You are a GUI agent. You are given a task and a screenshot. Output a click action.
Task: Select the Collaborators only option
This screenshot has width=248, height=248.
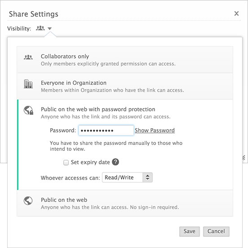pyautogui.click(x=125, y=60)
